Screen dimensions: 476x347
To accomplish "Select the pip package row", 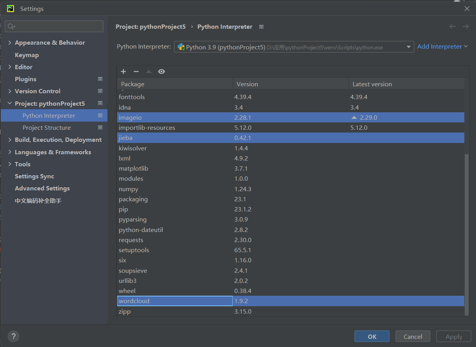I will coord(291,209).
